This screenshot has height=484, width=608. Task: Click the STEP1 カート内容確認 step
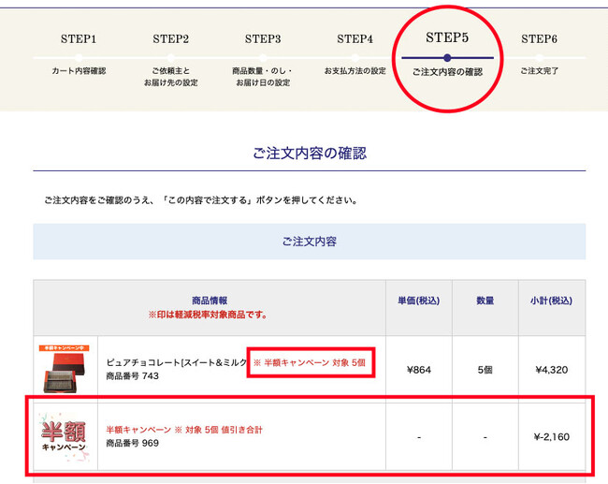tap(79, 55)
